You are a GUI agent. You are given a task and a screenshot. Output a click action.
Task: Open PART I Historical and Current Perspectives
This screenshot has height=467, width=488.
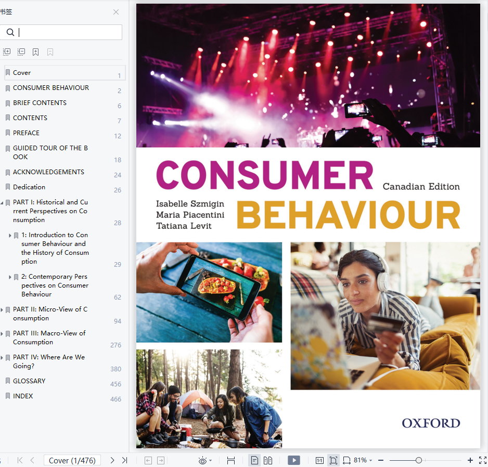pyautogui.click(x=50, y=211)
